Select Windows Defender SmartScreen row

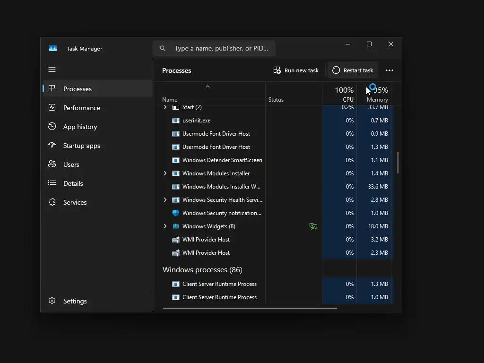[x=273, y=160]
